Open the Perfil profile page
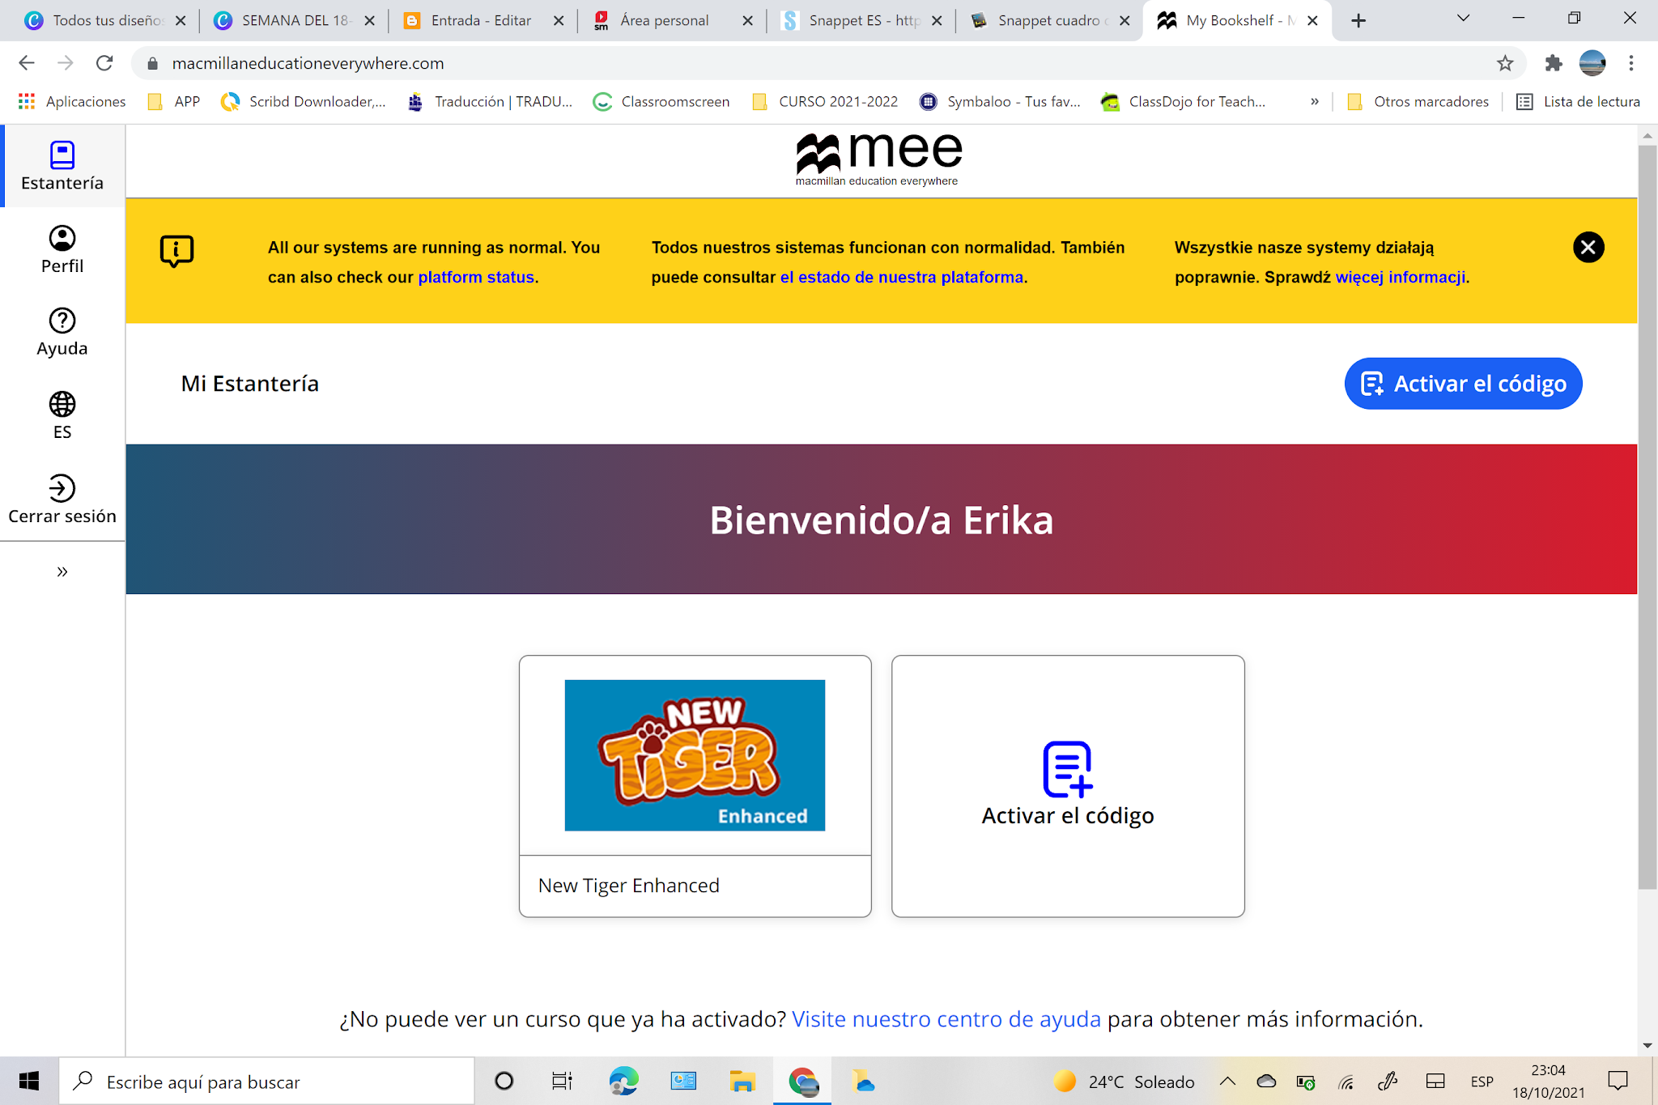1658x1105 pixels. [62, 249]
